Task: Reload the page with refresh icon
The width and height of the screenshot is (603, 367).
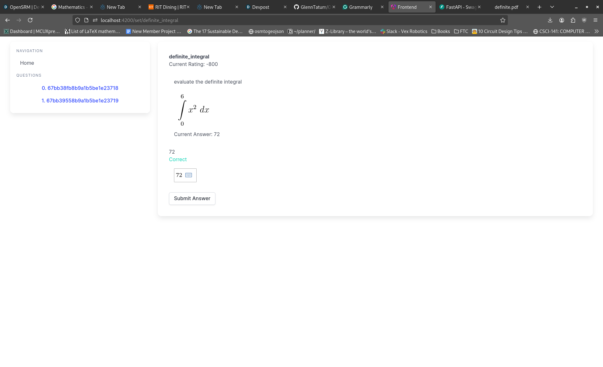Action: coord(30,20)
